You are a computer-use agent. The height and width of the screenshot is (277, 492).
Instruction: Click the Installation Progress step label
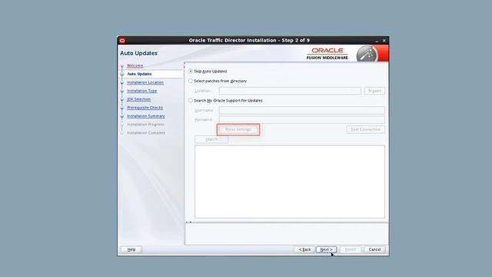[x=145, y=125]
